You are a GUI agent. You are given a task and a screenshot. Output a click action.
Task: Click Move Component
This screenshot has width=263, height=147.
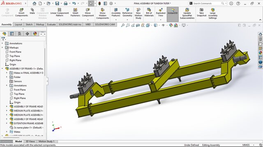tap(88, 13)
